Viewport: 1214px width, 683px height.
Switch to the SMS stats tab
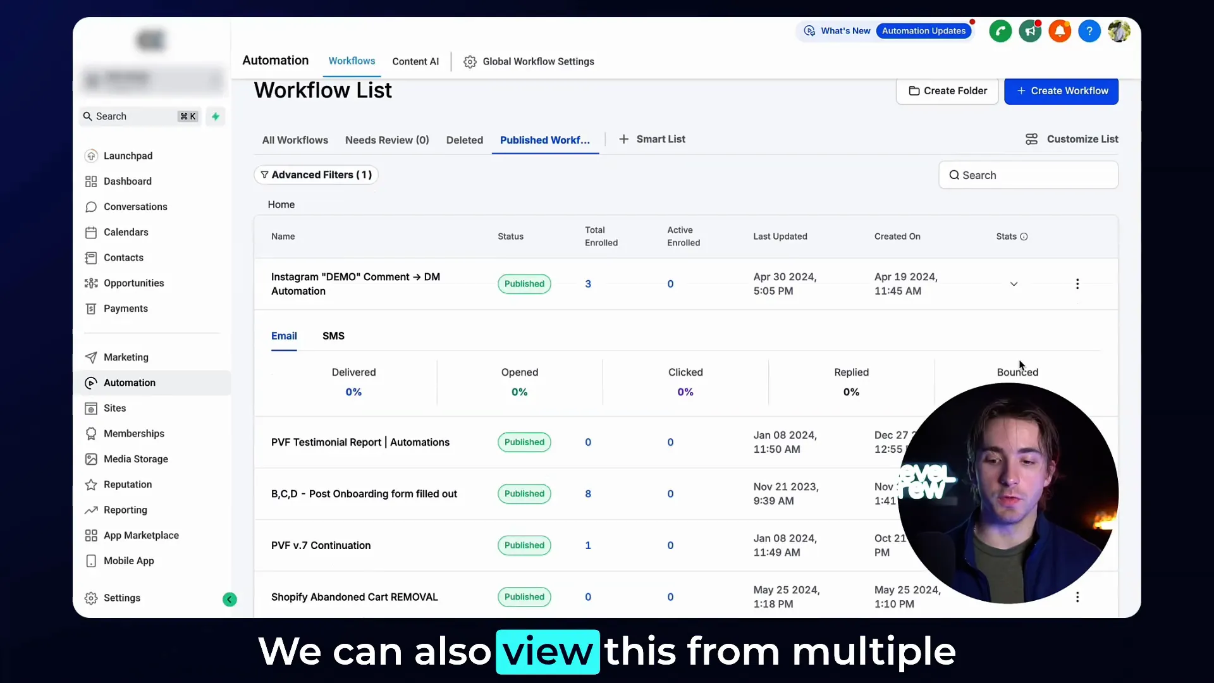(333, 336)
